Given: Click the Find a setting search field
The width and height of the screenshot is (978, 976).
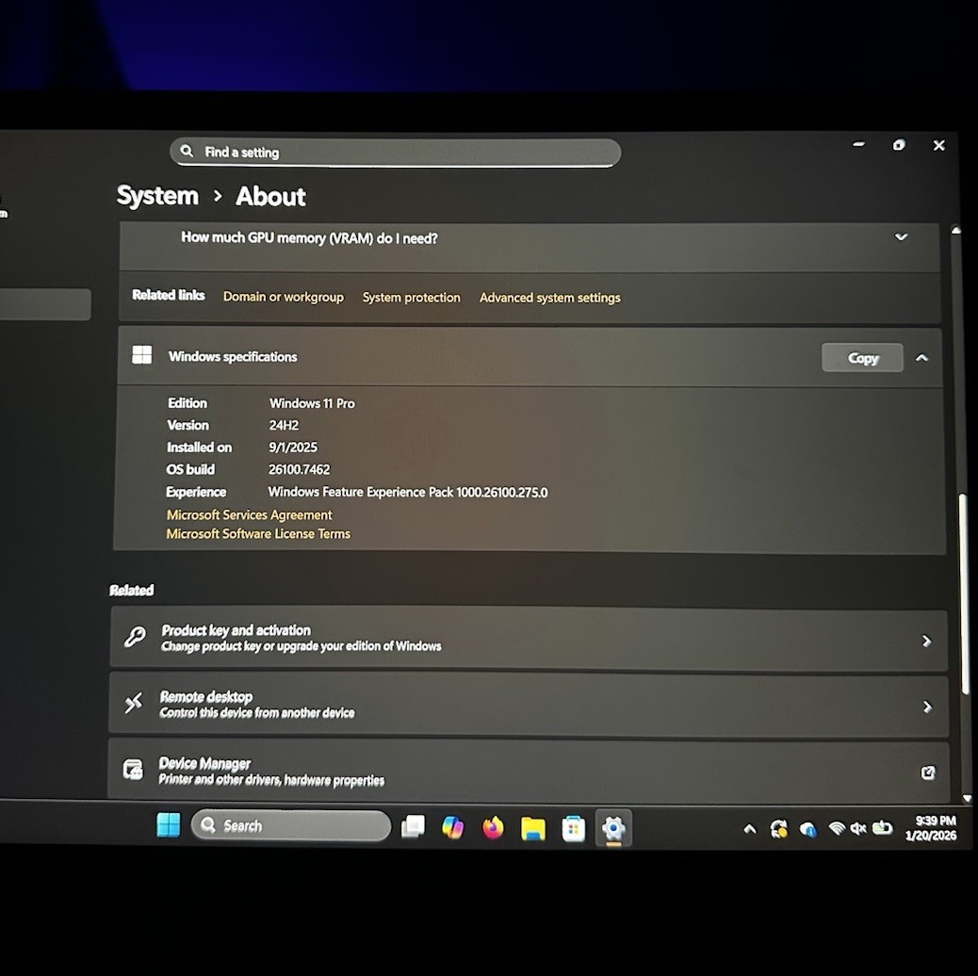Looking at the screenshot, I should coord(396,153).
